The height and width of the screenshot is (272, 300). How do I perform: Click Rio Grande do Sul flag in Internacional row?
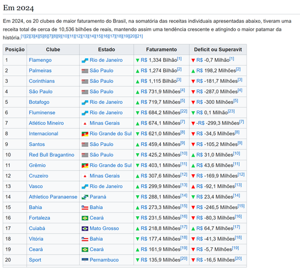85,134
